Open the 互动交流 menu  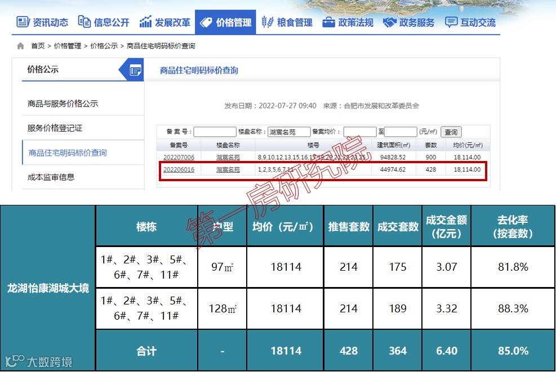[470, 23]
